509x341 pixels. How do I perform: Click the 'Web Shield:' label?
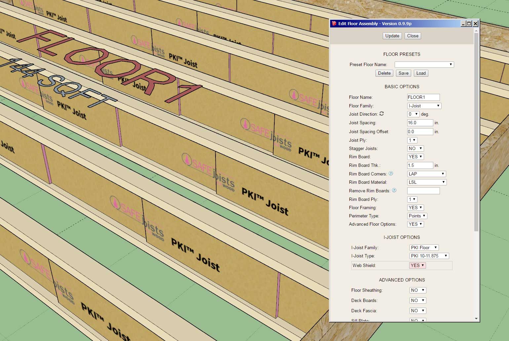tap(364, 265)
